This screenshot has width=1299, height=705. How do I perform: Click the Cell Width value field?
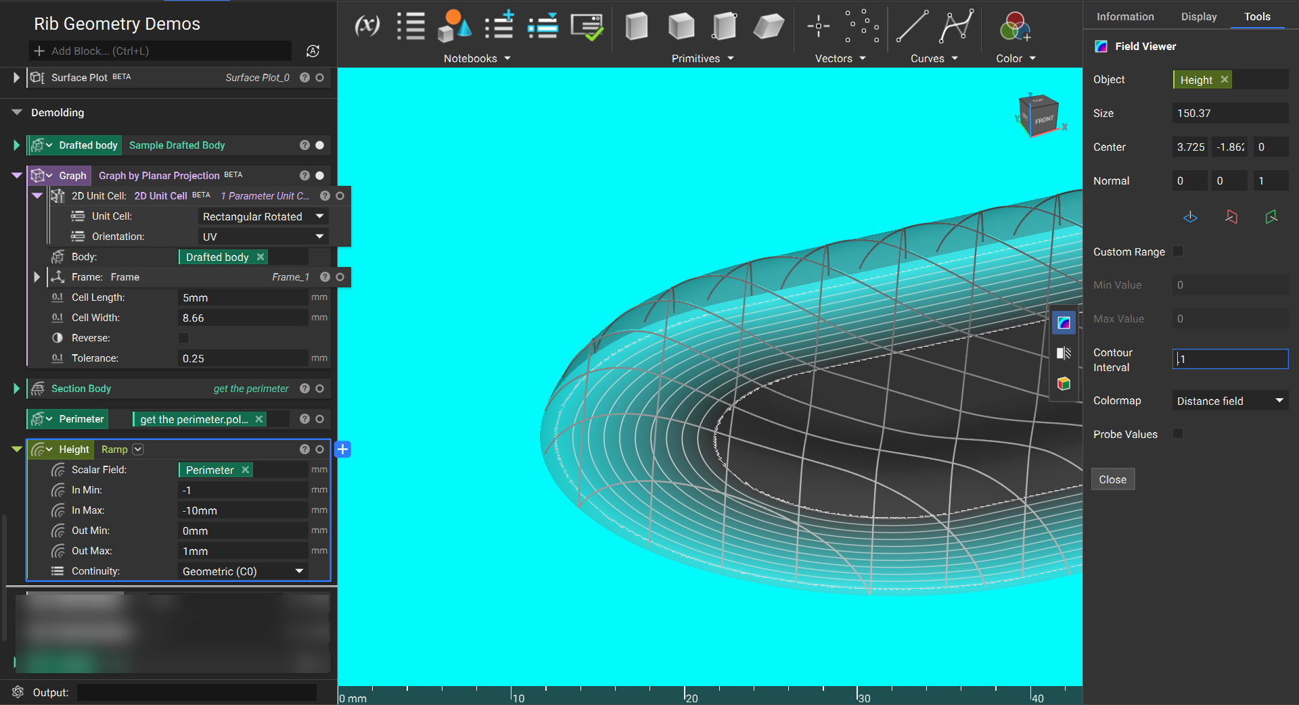pos(244,318)
